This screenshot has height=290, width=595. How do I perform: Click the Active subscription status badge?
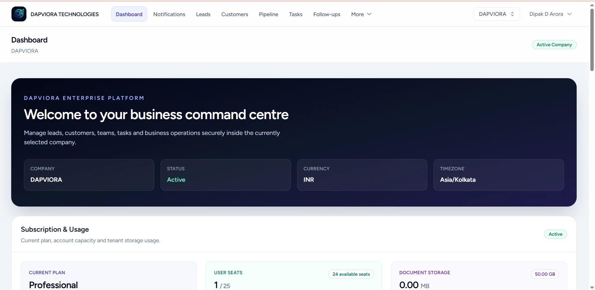[555, 234]
